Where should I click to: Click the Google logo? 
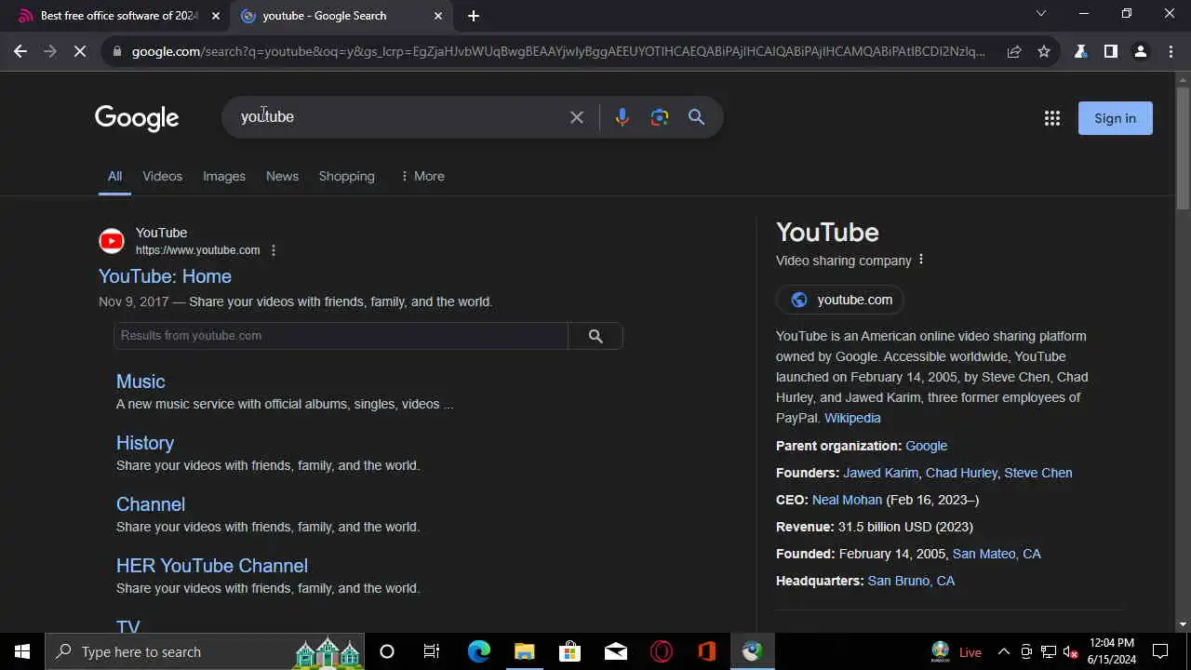click(137, 118)
